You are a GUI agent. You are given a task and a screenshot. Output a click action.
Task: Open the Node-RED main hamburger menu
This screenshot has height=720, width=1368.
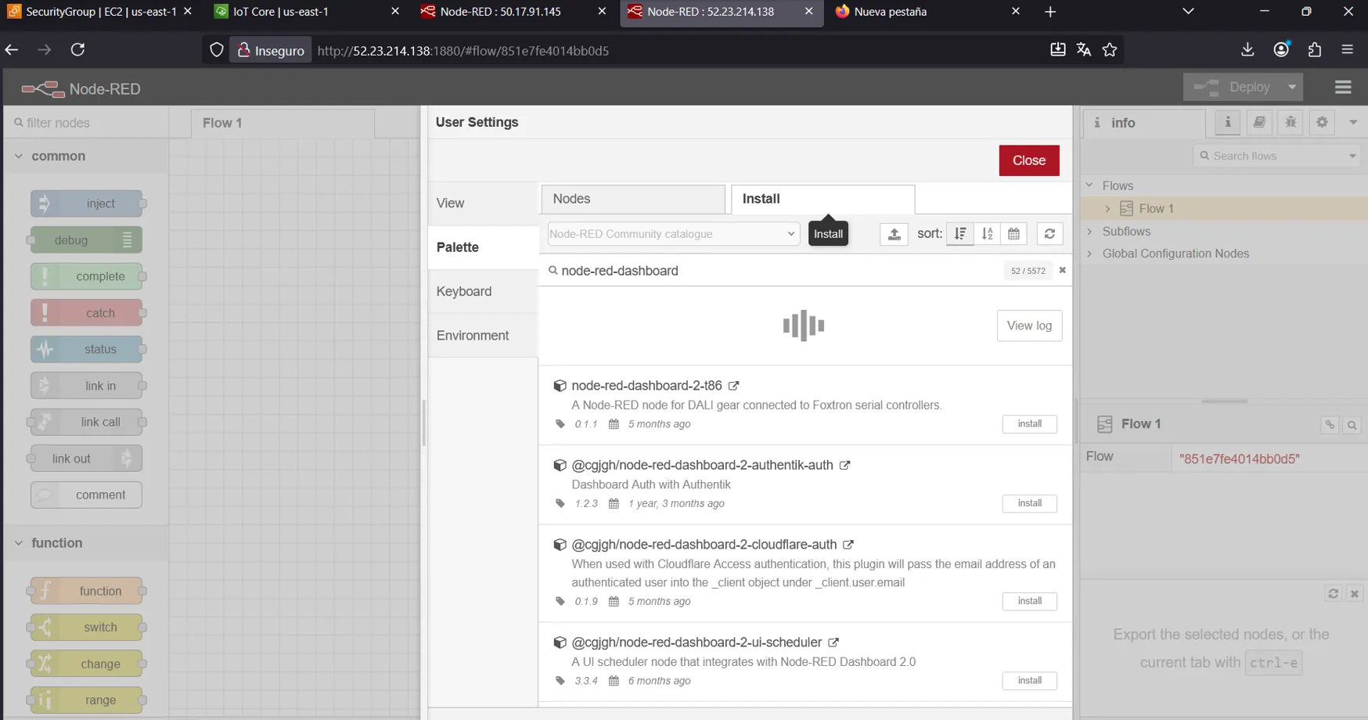1343,88
